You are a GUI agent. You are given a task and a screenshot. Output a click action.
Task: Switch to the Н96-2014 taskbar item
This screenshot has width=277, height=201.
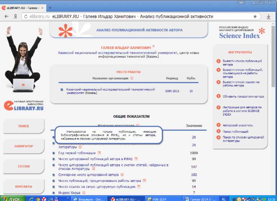click(164, 199)
